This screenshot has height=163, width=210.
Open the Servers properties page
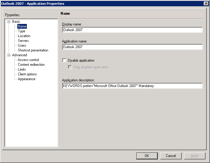[23, 41]
